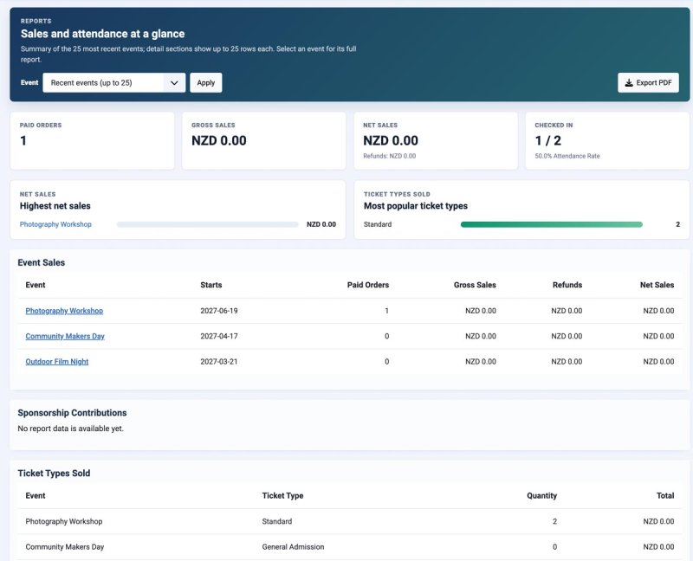Click 'No report data is available yet.'
This screenshot has height=561, width=693.
pyautogui.click(x=71, y=429)
